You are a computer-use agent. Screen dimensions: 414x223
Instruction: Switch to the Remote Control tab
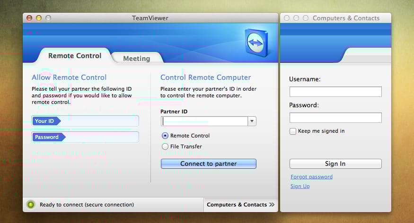coord(75,56)
